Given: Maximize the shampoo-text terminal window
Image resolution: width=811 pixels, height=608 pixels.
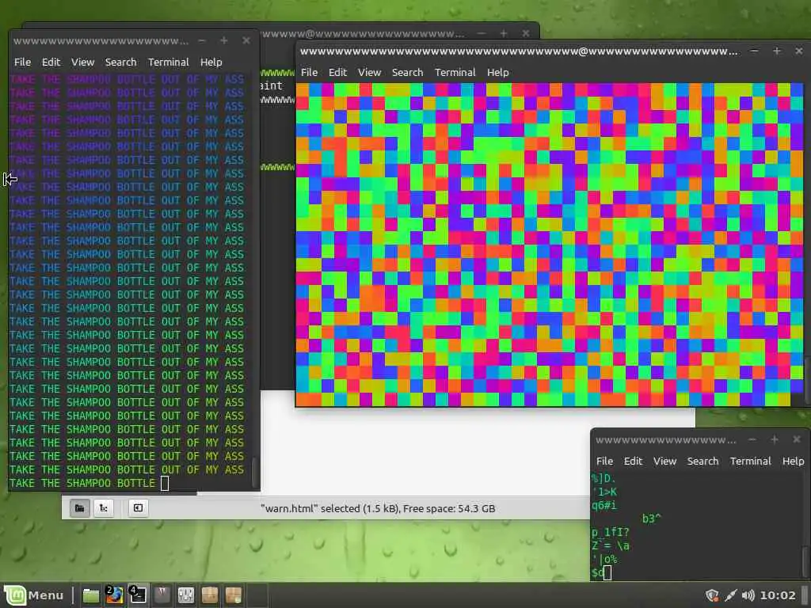Looking at the screenshot, I should pos(224,40).
